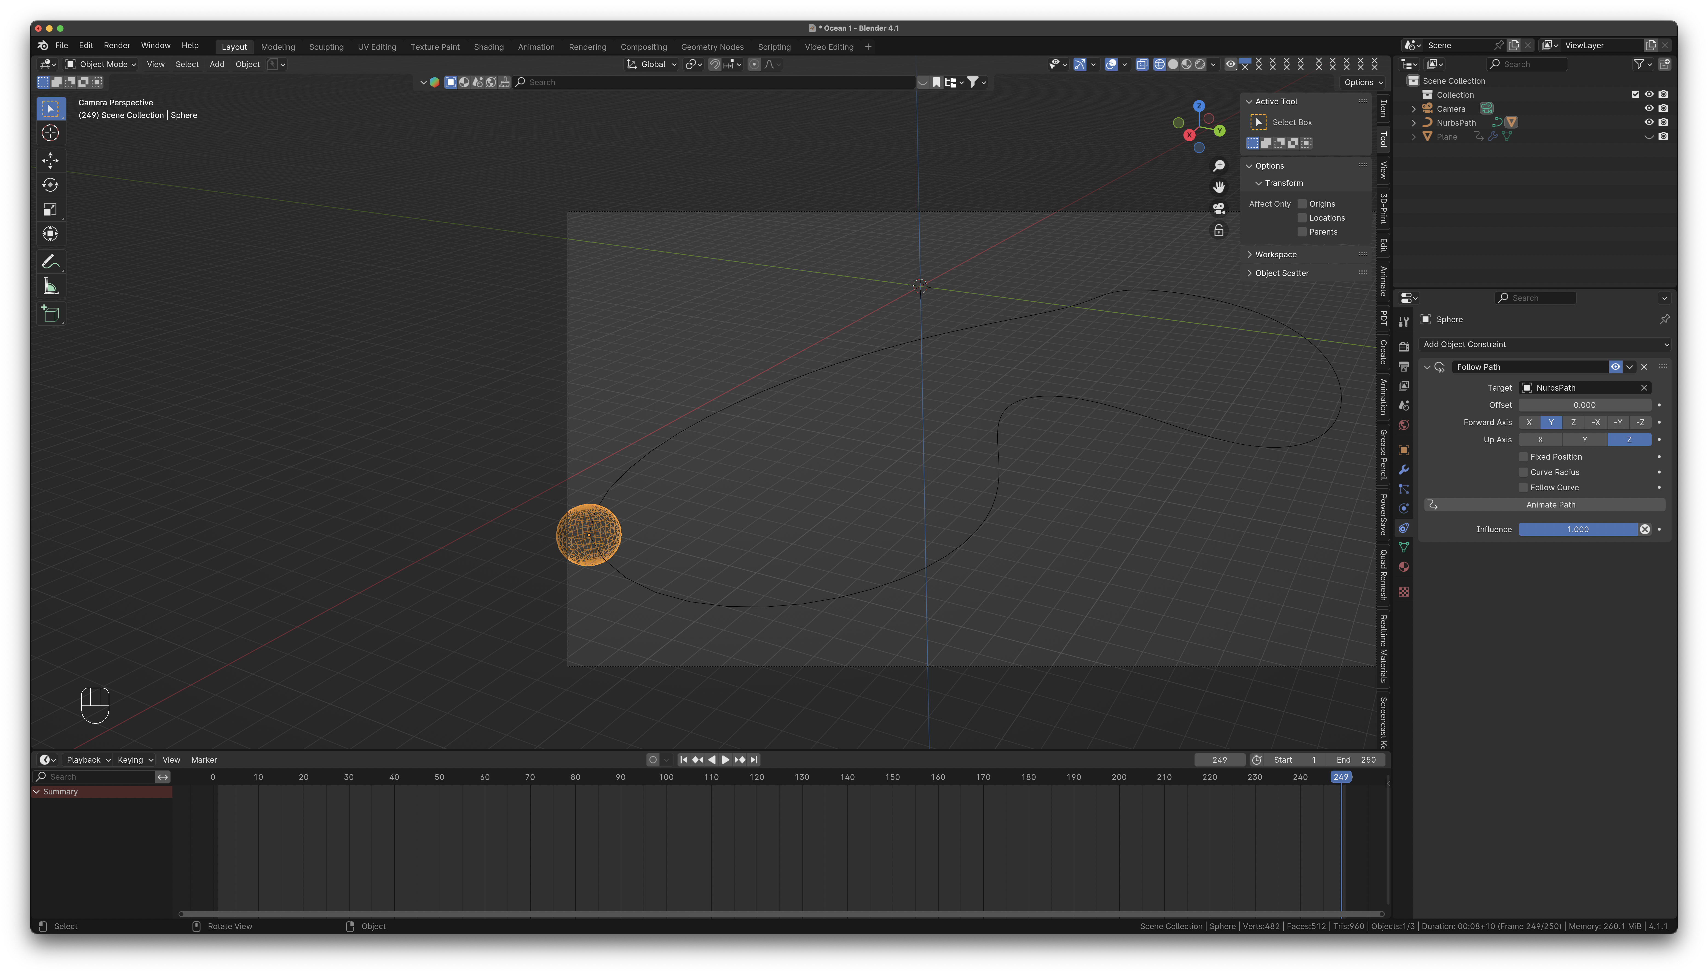Toggle the camera view icon
This screenshot has height=974, width=1708.
(x=1219, y=209)
